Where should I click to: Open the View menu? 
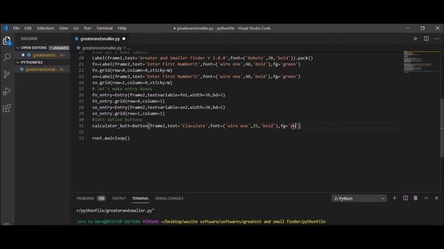(x=63, y=28)
